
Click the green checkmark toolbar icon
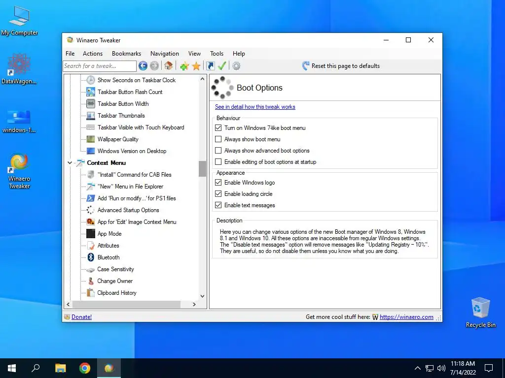tap(222, 66)
